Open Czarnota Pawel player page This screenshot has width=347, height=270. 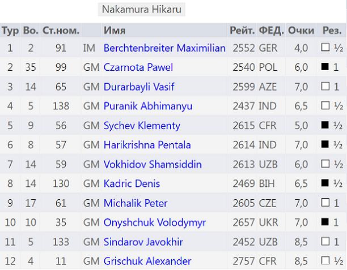tap(138, 67)
